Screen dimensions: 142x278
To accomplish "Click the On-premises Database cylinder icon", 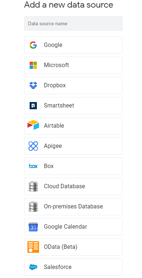I will click(33, 207).
